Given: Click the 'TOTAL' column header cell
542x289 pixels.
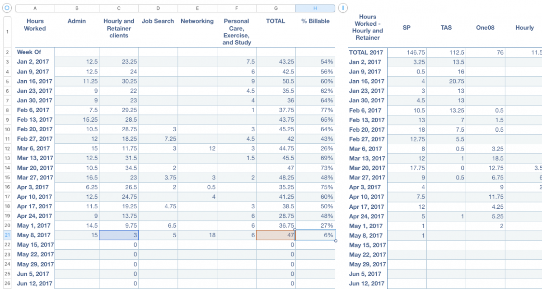Looking at the screenshot, I should (x=276, y=32).
